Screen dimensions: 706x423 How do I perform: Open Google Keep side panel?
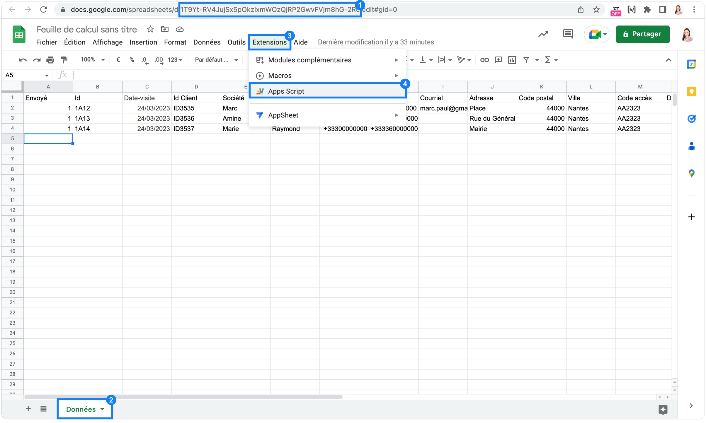tap(691, 91)
